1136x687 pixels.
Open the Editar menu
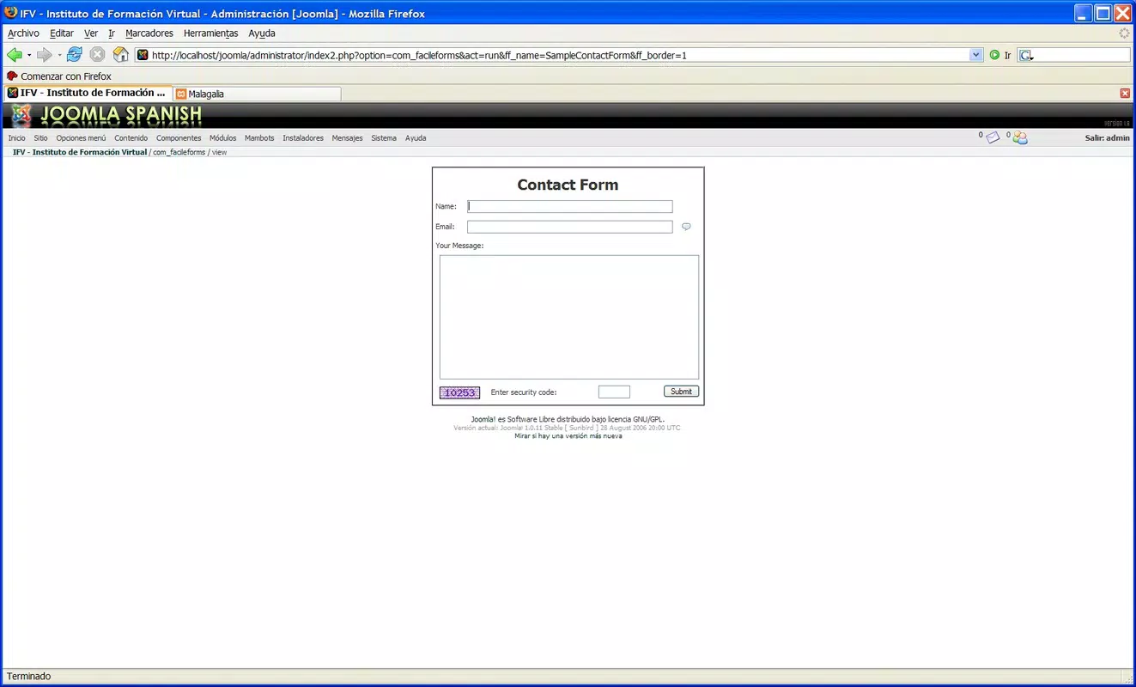(x=62, y=33)
